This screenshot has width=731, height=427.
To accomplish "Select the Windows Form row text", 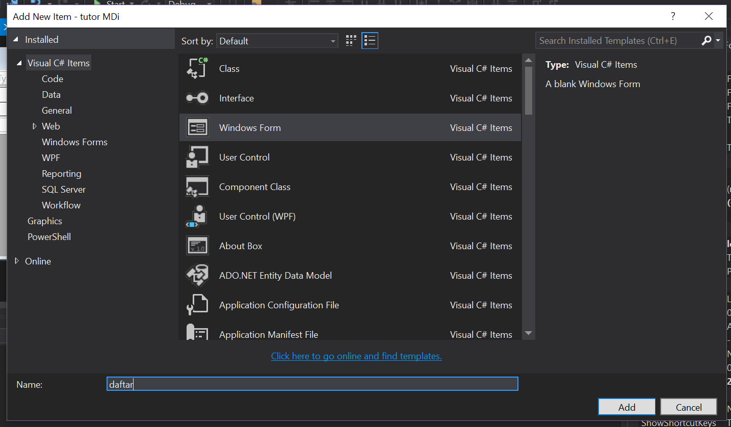I will [x=250, y=127].
